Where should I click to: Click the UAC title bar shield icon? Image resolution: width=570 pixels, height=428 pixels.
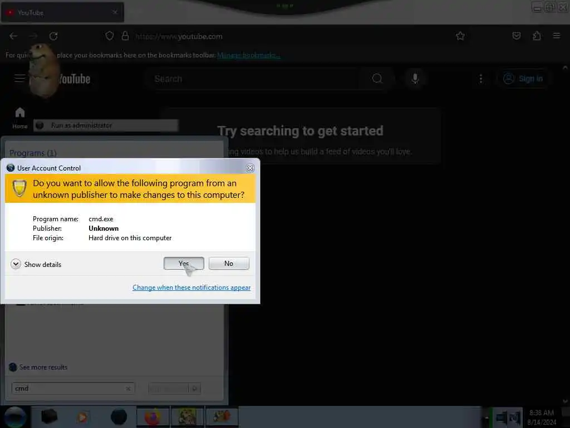pos(11,168)
